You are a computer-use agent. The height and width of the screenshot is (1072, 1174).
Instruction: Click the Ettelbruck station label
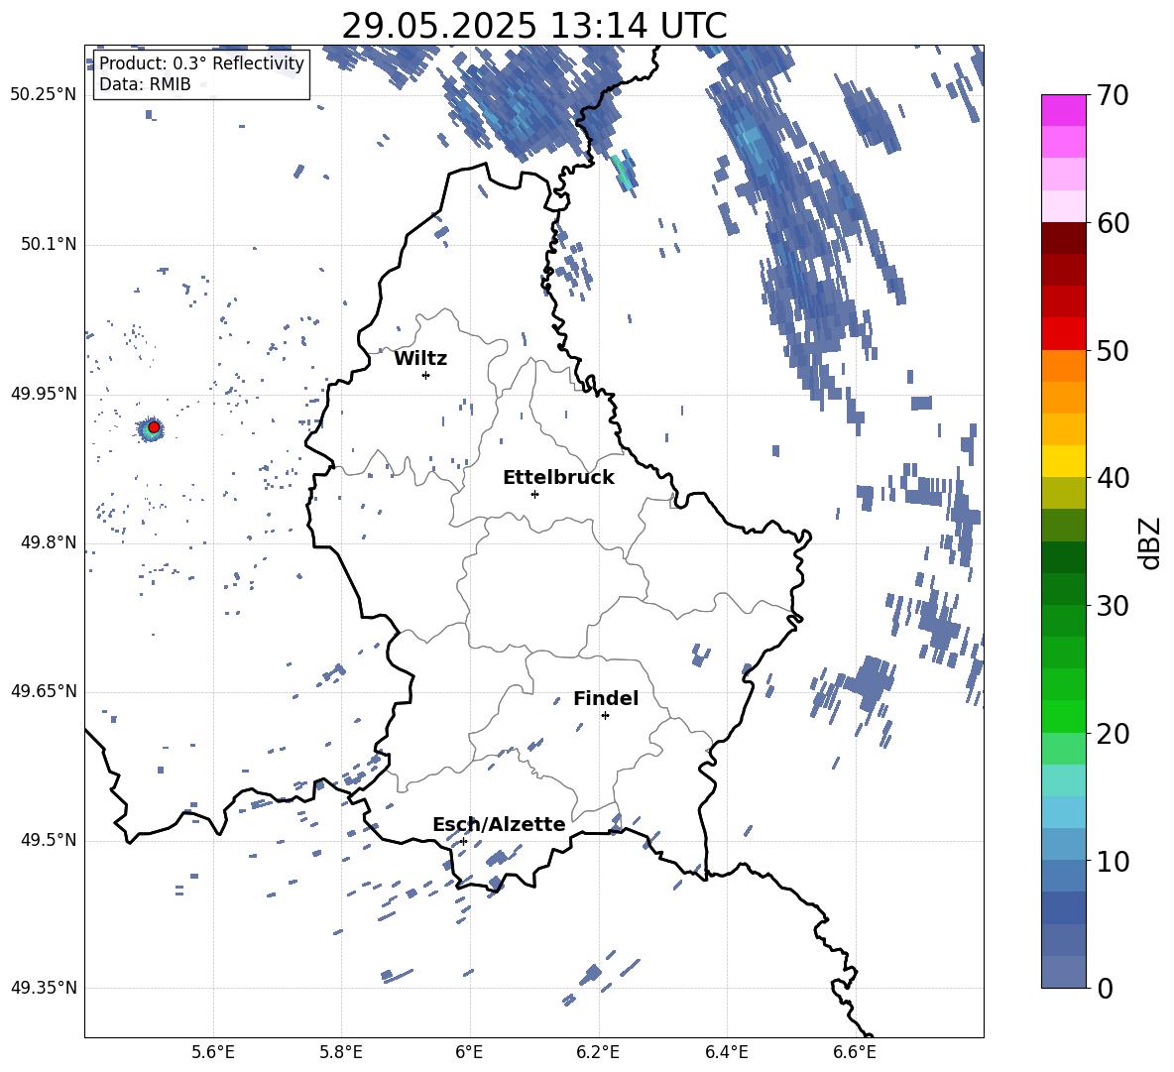(x=558, y=478)
